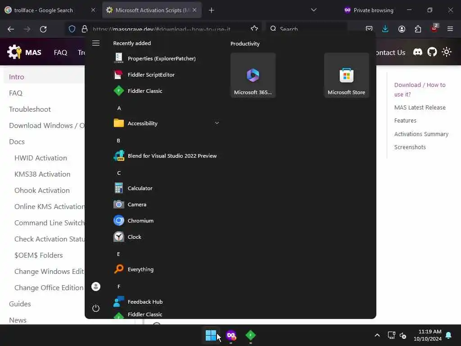Open the list all tabs dropdown
This screenshot has height=346, width=461.
314,10
